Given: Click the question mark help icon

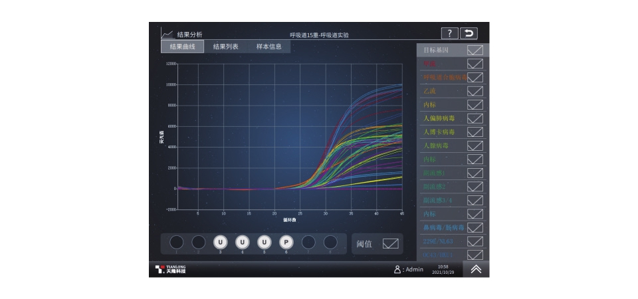Looking at the screenshot, I should point(449,33).
